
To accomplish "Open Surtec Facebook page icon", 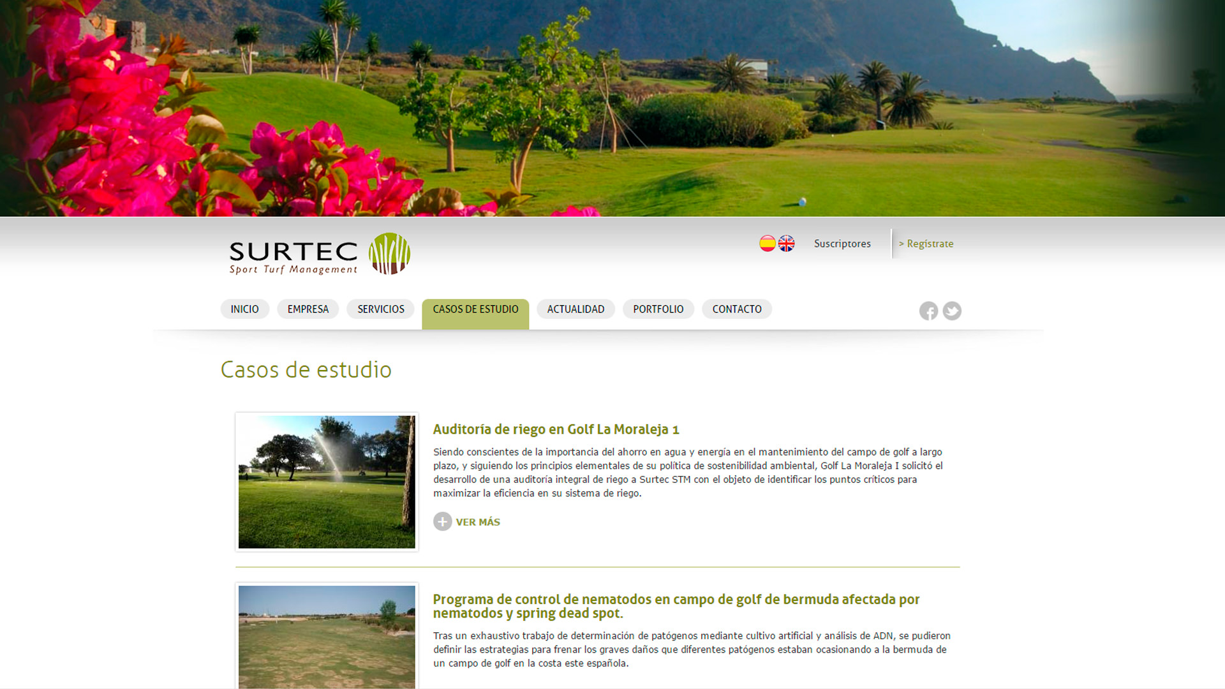I will click(x=928, y=311).
